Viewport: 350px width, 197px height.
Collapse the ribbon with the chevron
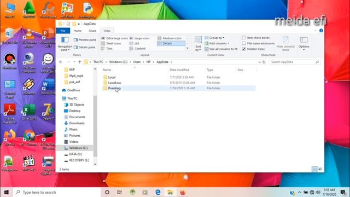[316, 31]
